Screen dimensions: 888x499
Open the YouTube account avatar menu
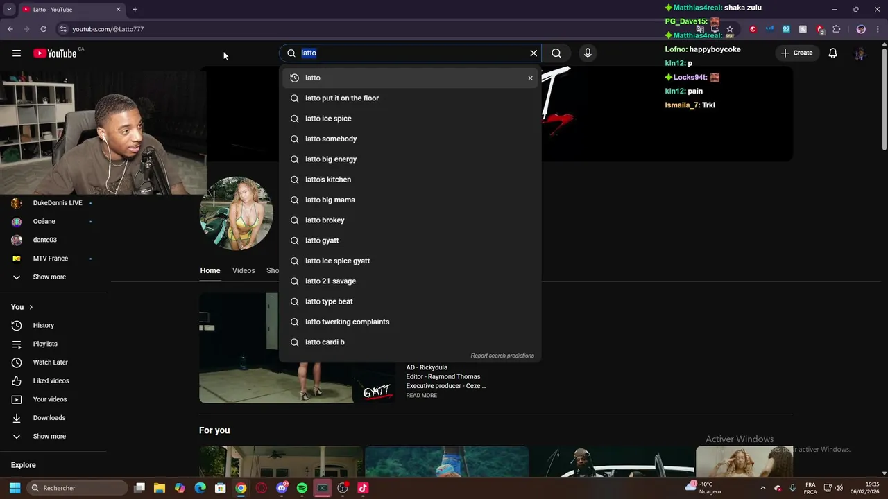(860, 53)
